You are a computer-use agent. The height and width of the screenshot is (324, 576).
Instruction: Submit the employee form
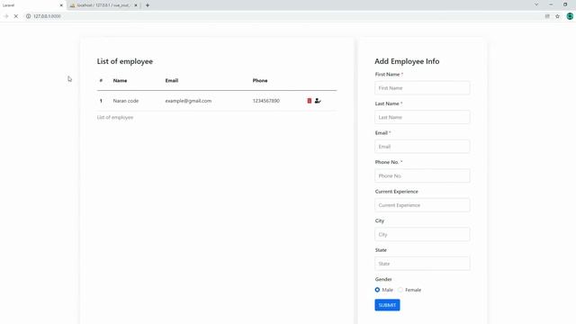(x=387, y=305)
